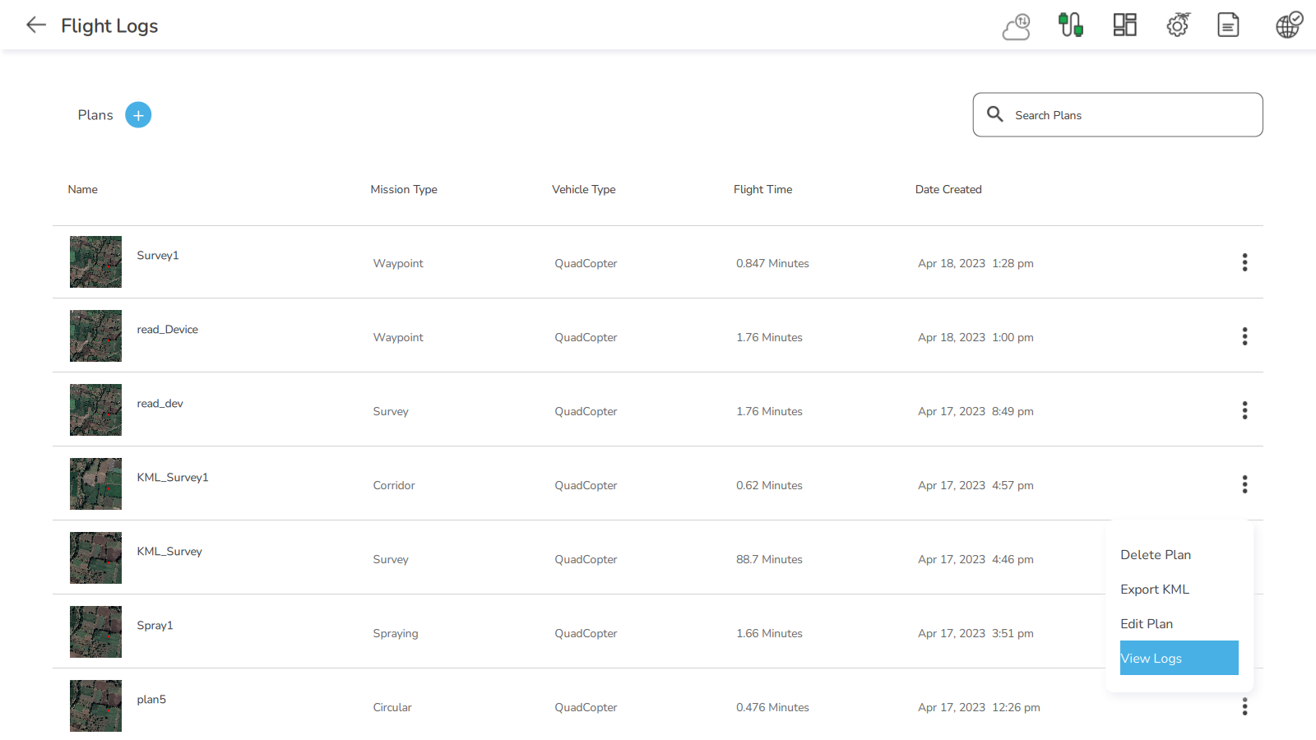The height and width of the screenshot is (740, 1316).
Task: Choose Export KML in the menu
Action: point(1154,590)
